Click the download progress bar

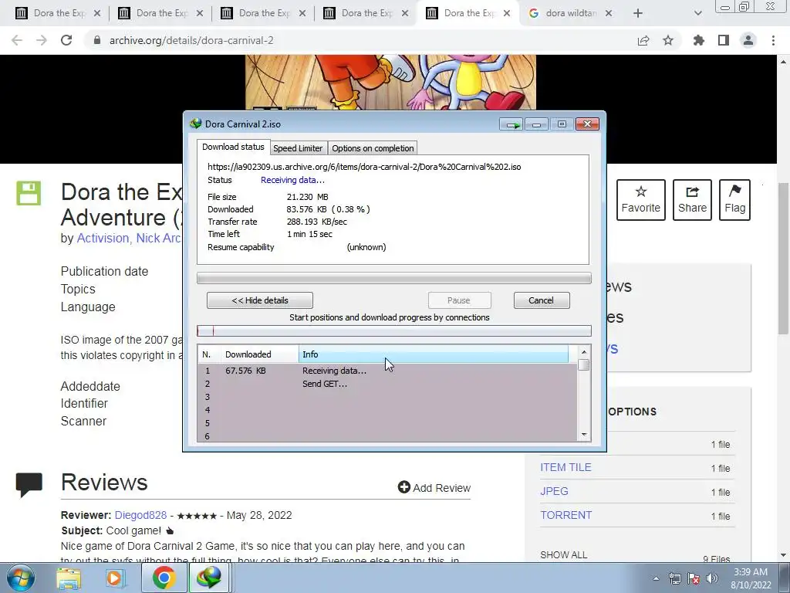(394, 278)
